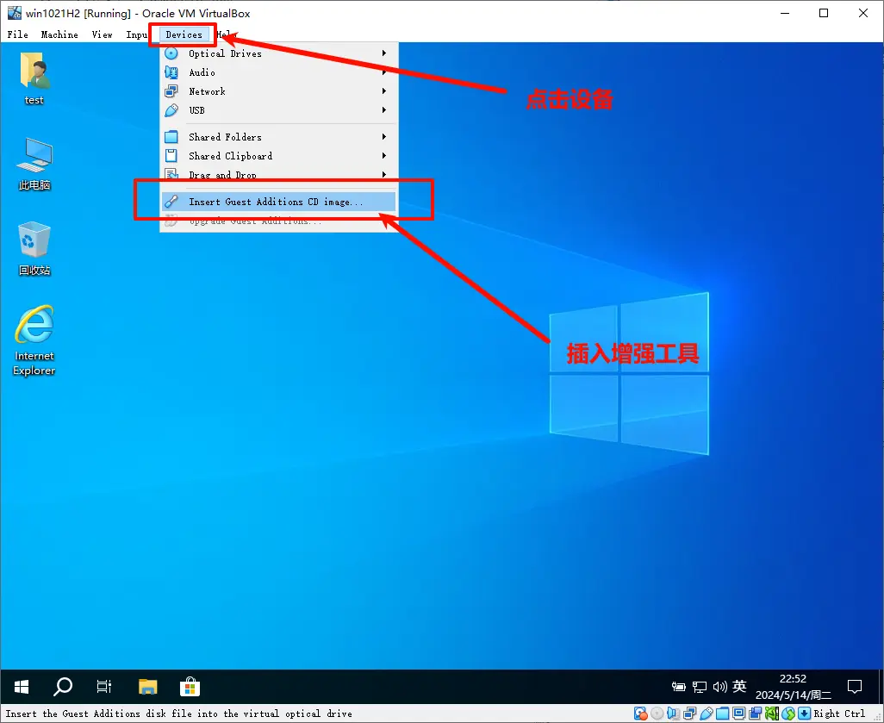Select the 此电脑 desktop icon

click(34, 164)
